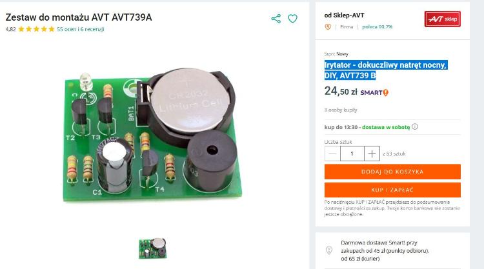484x269 pixels.
Task: Click the share icon near product title
Action: coord(276,19)
